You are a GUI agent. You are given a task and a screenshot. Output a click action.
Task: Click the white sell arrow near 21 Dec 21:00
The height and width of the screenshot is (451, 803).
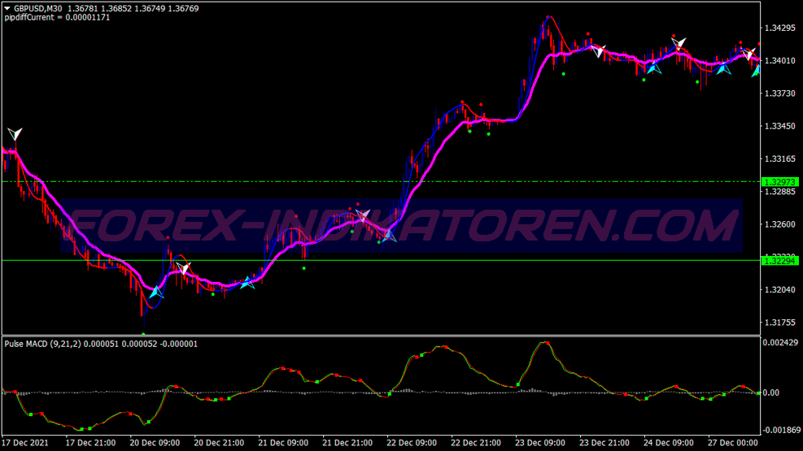click(363, 215)
